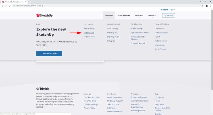Open Privacy Policy footer link
Image resolution: width=213 pixels, height=115 pixels.
click(89, 108)
